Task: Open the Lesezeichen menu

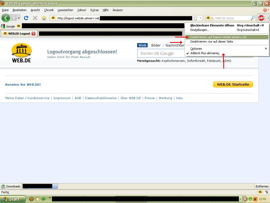Action: point(65,10)
